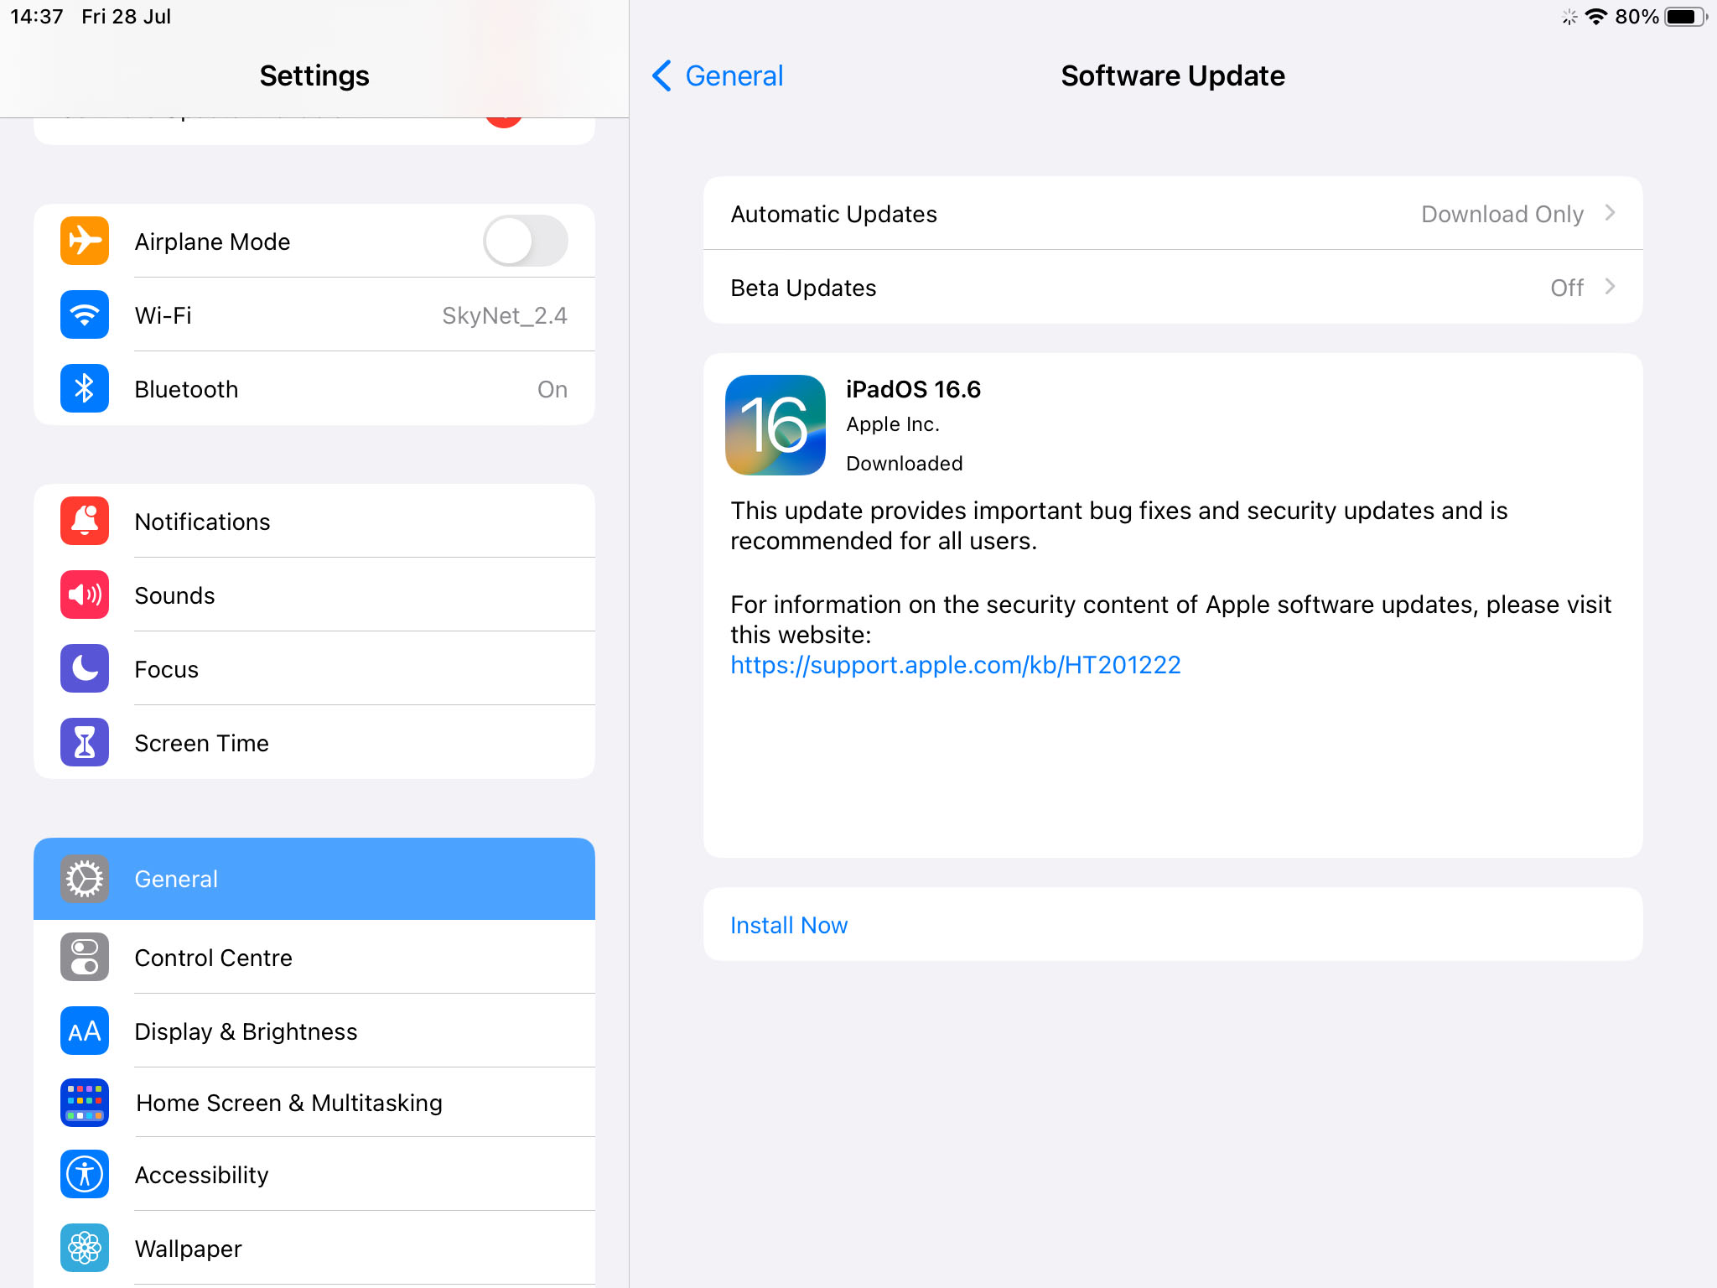The image size is (1717, 1288).
Task: Tap the General settings gear icon
Action: coord(86,878)
